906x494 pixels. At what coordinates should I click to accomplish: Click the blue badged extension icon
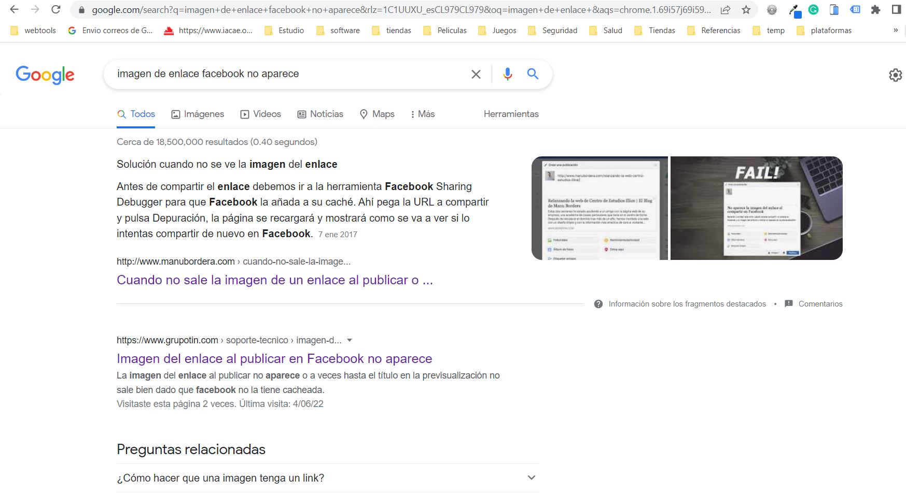(x=794, y=10)
